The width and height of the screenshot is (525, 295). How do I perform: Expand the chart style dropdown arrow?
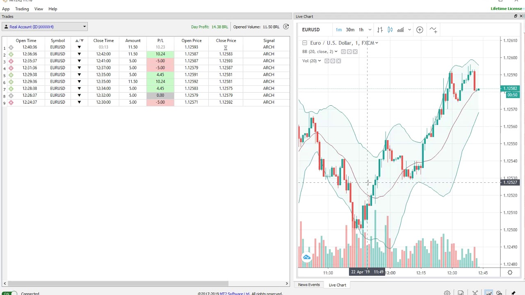[x=409, y=29]
